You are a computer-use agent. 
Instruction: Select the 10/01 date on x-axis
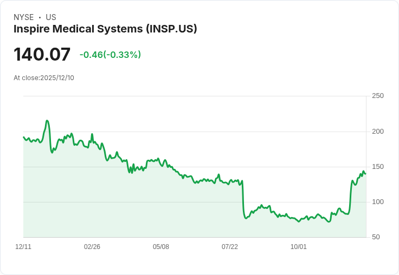tap(299, 247)
